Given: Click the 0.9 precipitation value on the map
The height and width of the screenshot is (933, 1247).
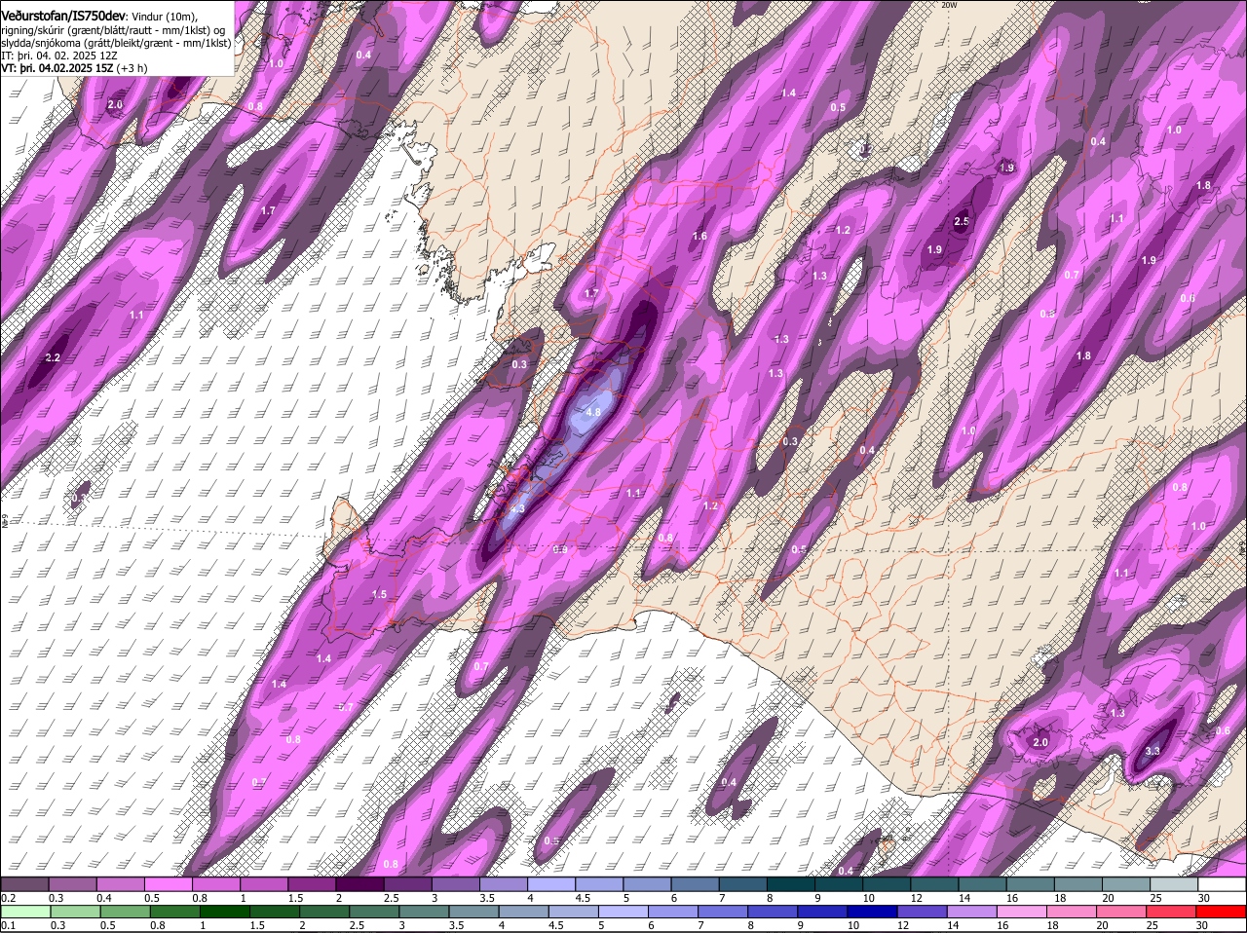Looking at the screenshot, I should pos(560,550).
